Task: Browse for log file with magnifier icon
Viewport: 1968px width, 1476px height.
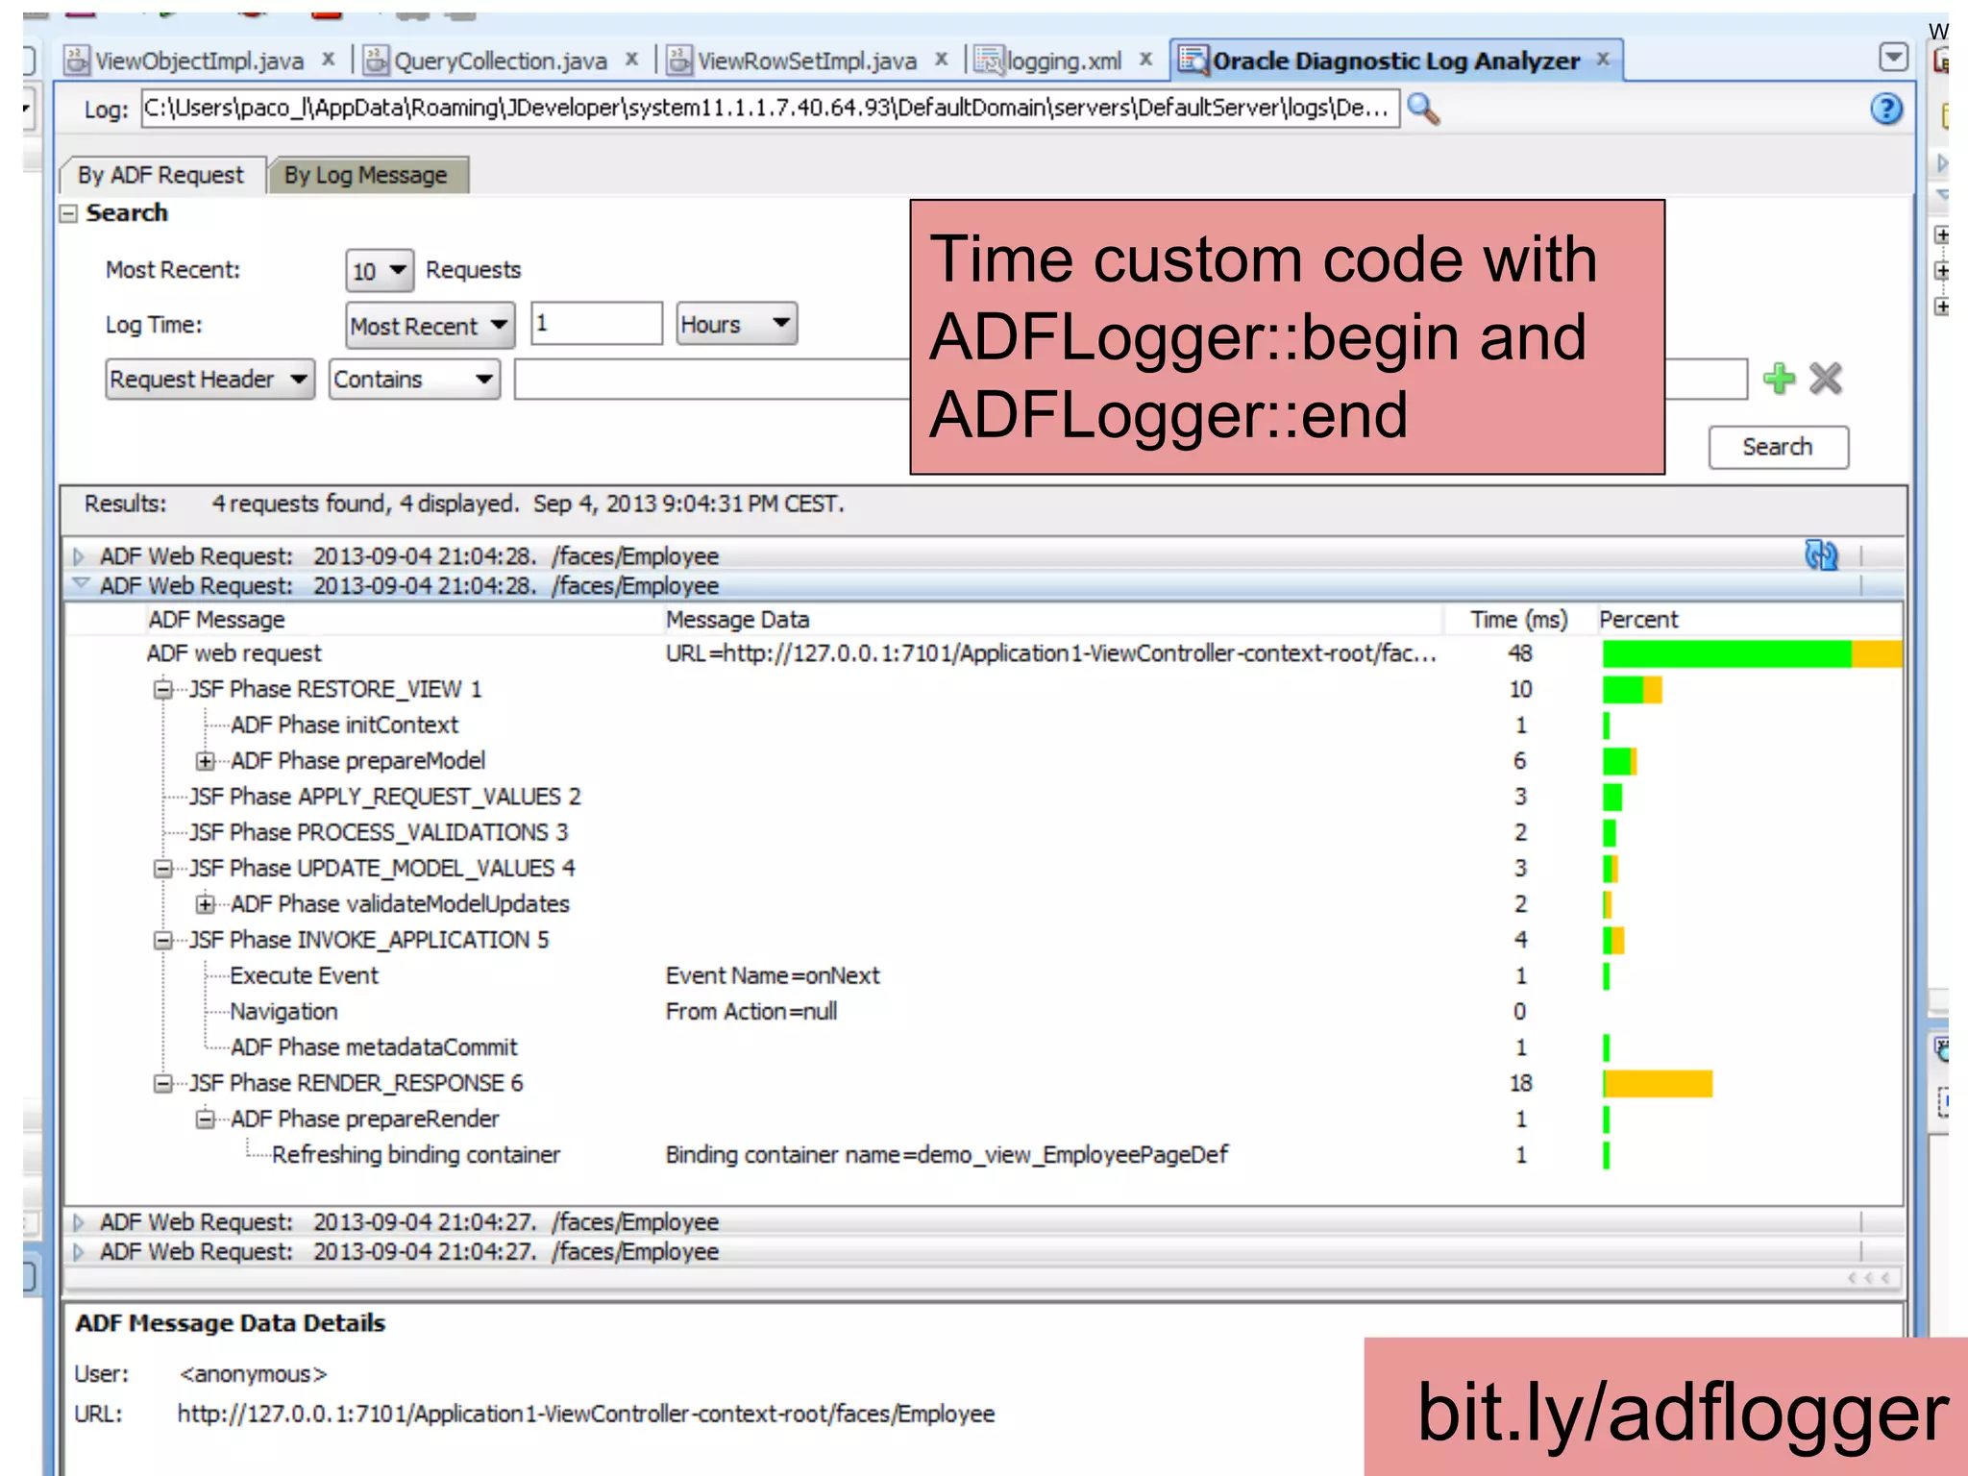Action: [1423, 110]
